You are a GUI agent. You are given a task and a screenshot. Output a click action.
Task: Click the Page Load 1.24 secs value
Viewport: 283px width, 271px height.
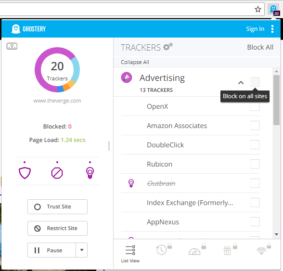click(73, 140)
